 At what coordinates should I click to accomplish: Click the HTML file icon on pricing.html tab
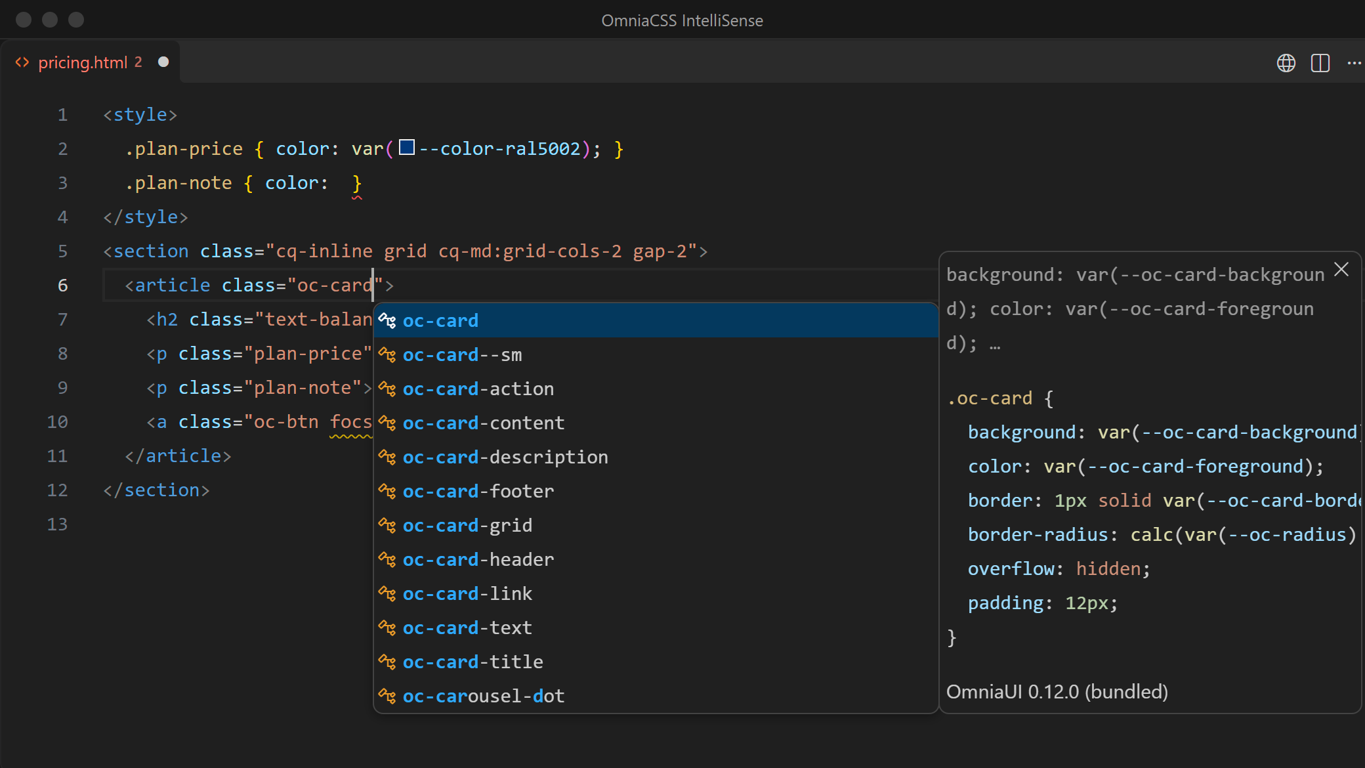[x=22, y=62]
